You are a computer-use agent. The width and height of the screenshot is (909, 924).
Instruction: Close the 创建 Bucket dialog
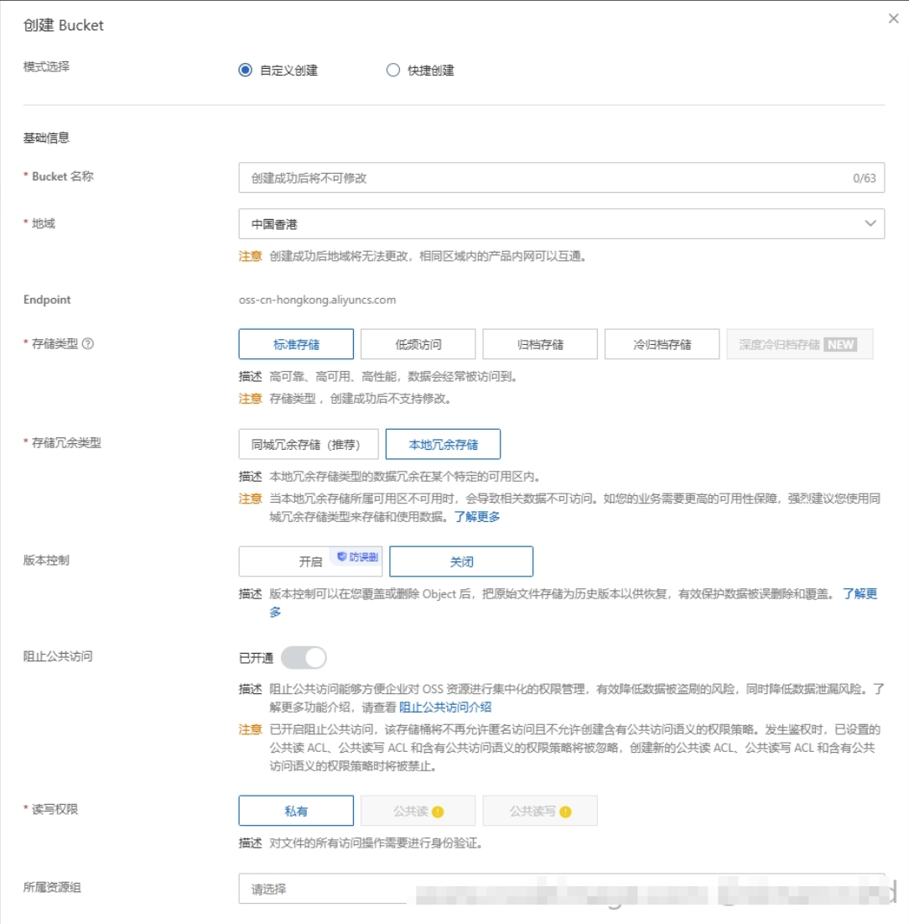click(893, 18)
